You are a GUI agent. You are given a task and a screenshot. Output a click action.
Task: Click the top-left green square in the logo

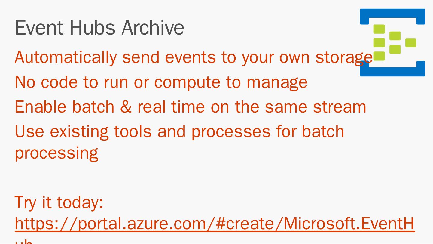(x=379, y=29)
